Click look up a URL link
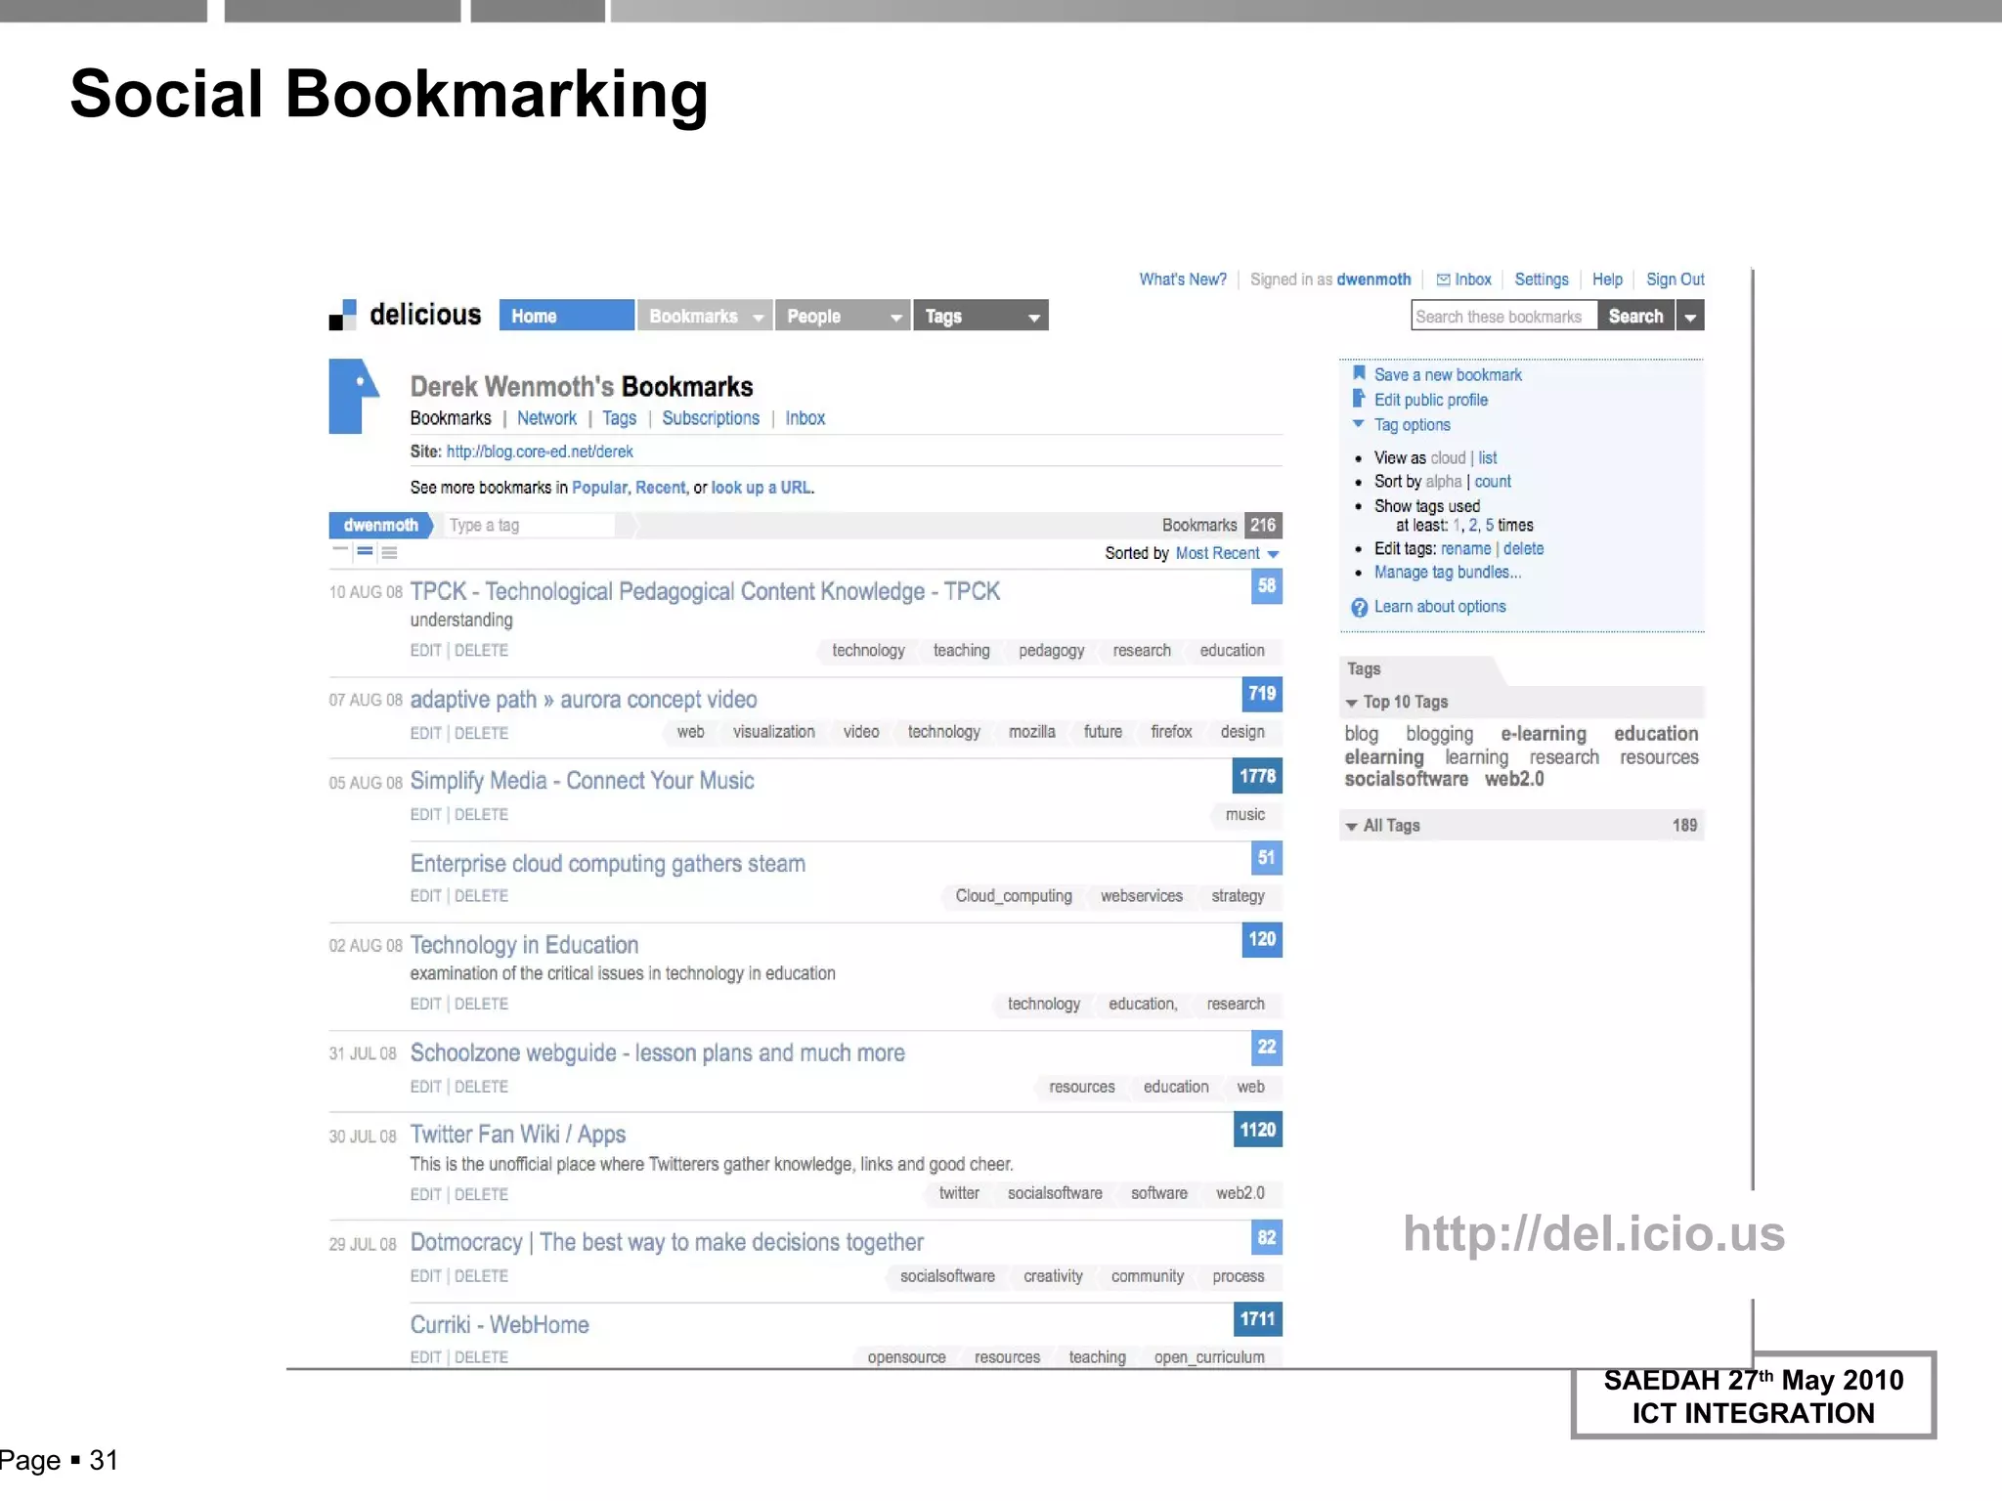Image resolution: width=2002 pixels, height=1501 pixels. [x=762, y=488]
